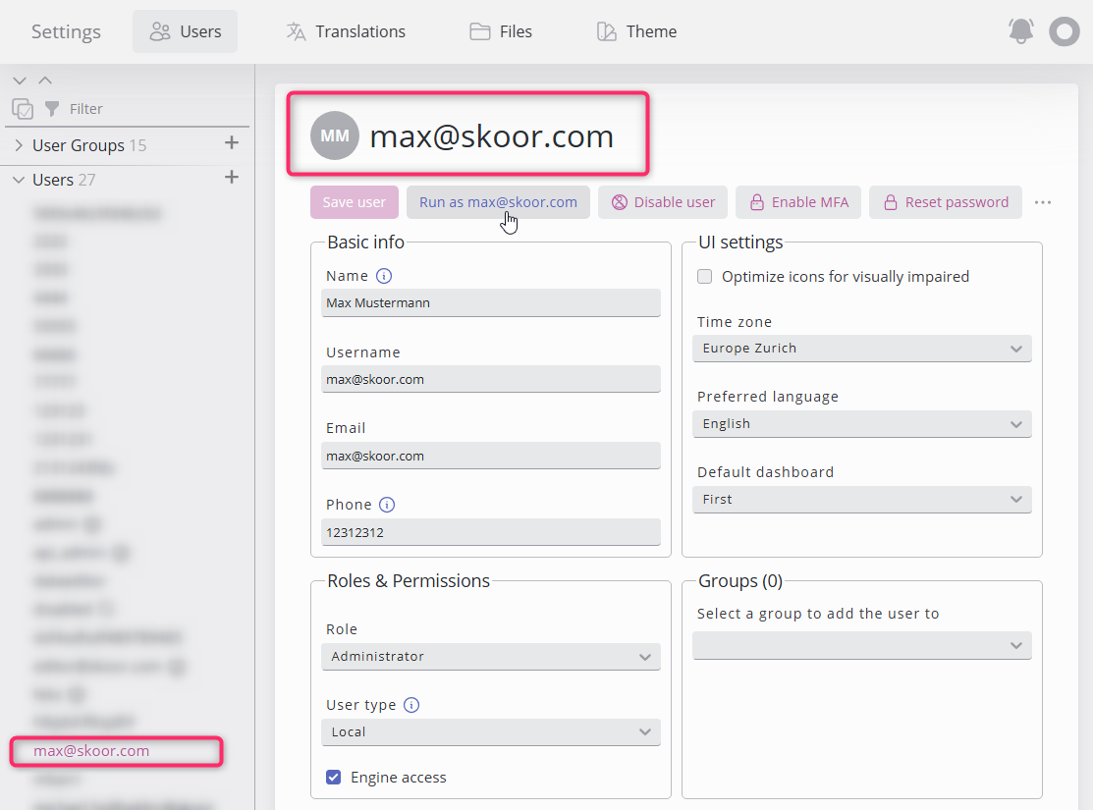Viewport: 1093px width, 810px height.
Task: Click the Run as max@skoor.com button
Action: [498, 202]
